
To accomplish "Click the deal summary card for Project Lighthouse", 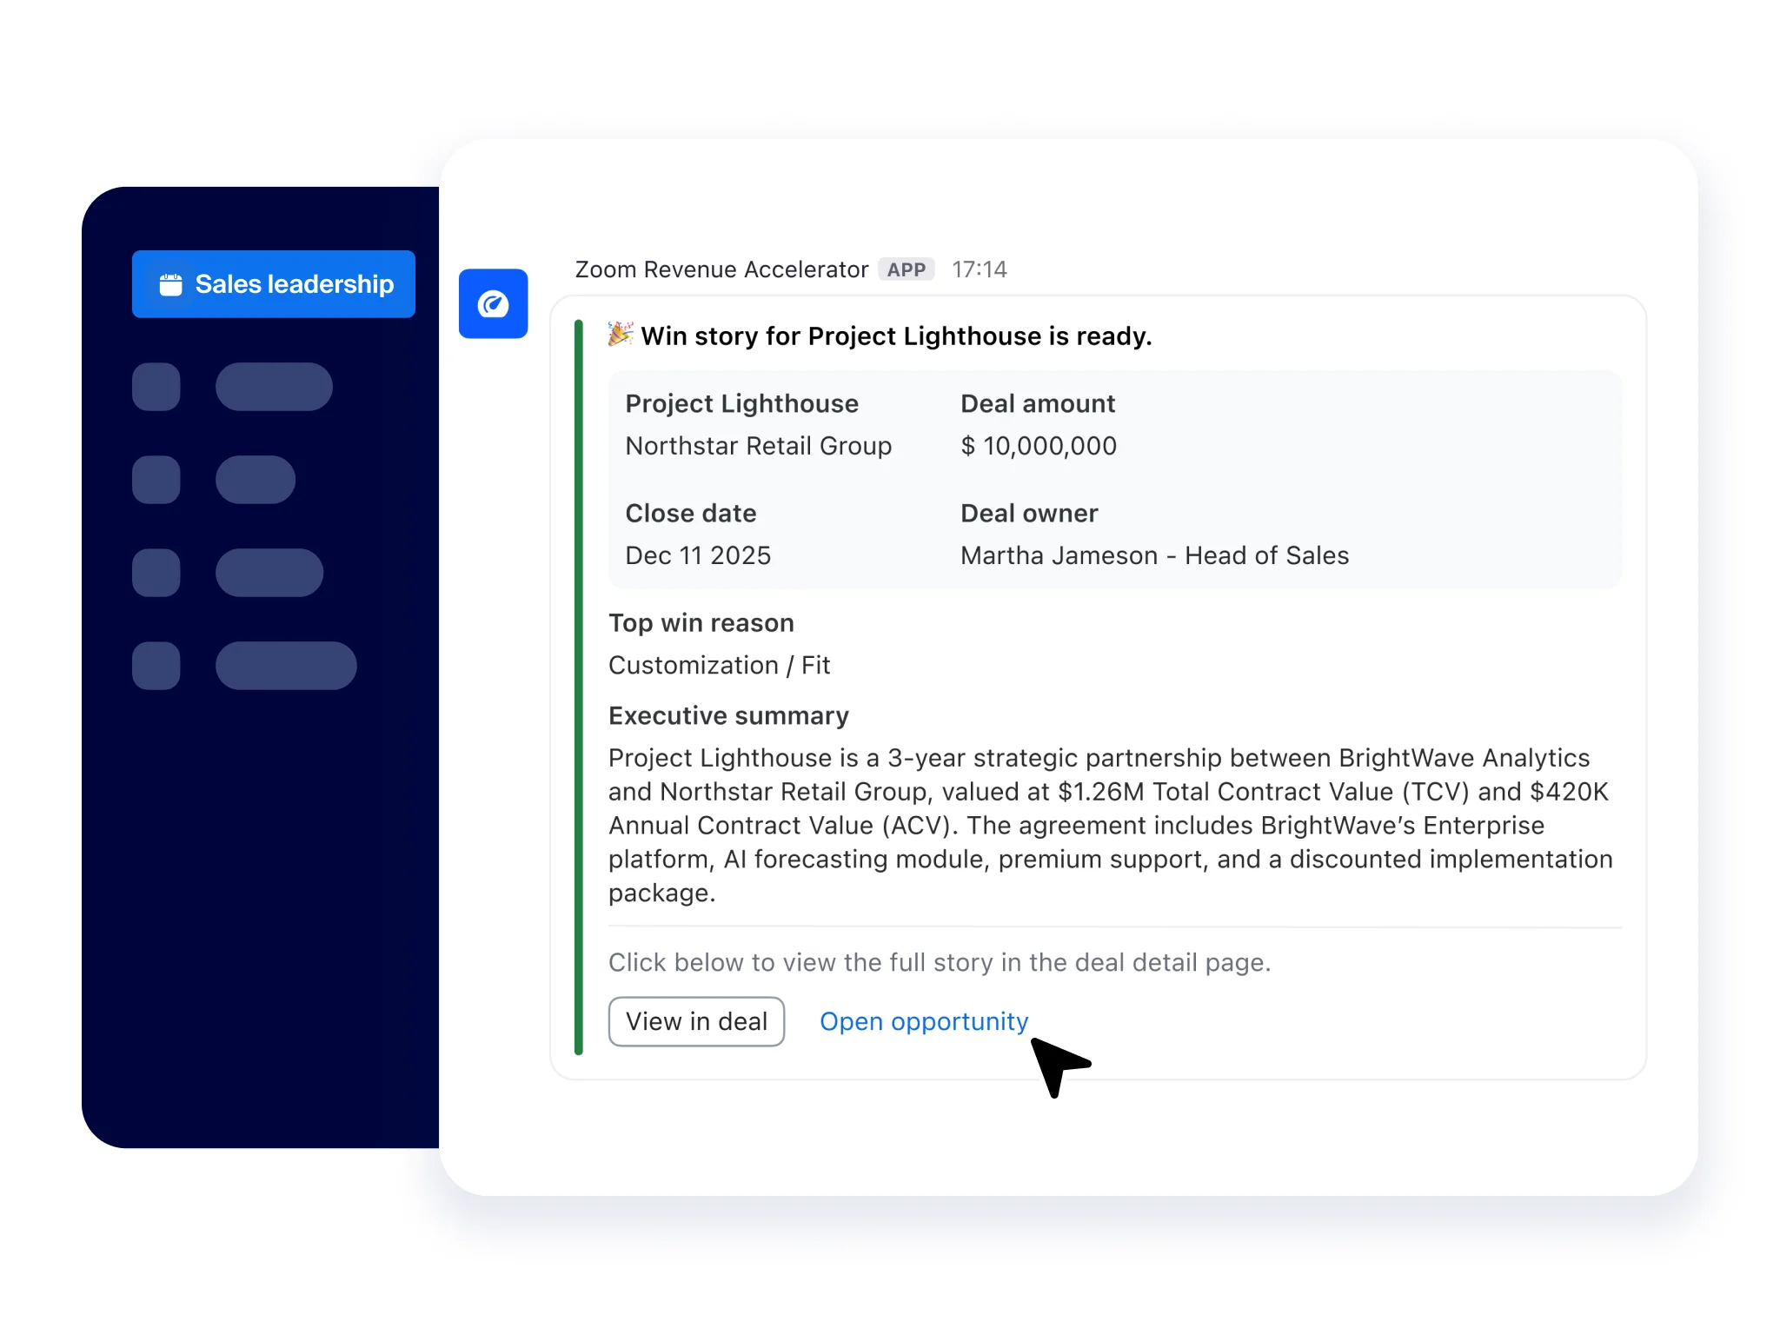I will [1113, 478].
